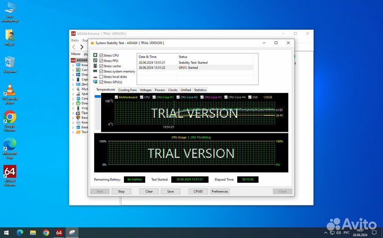
Task: Click the network icon in system tray
Action: click(332, 233)
